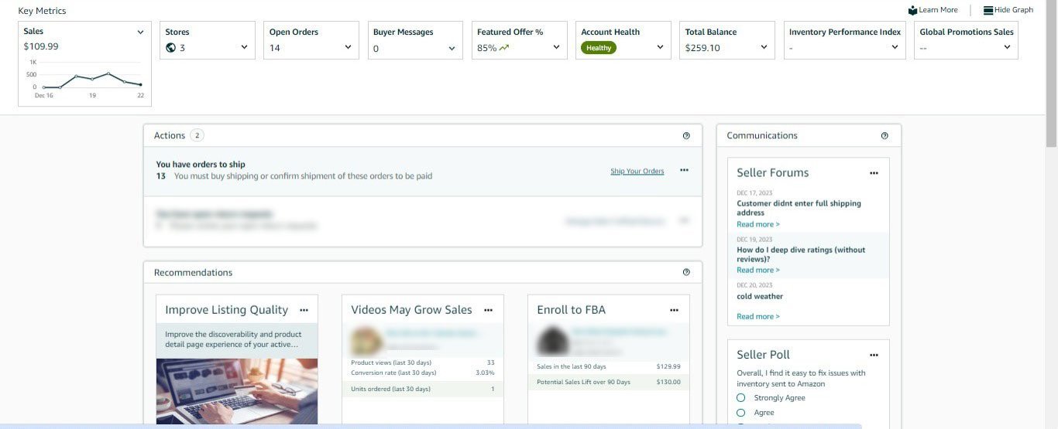Screen dimensions: 1058x429
Task: Click the page vertical scrollbar
Action: click(1051, 73)
